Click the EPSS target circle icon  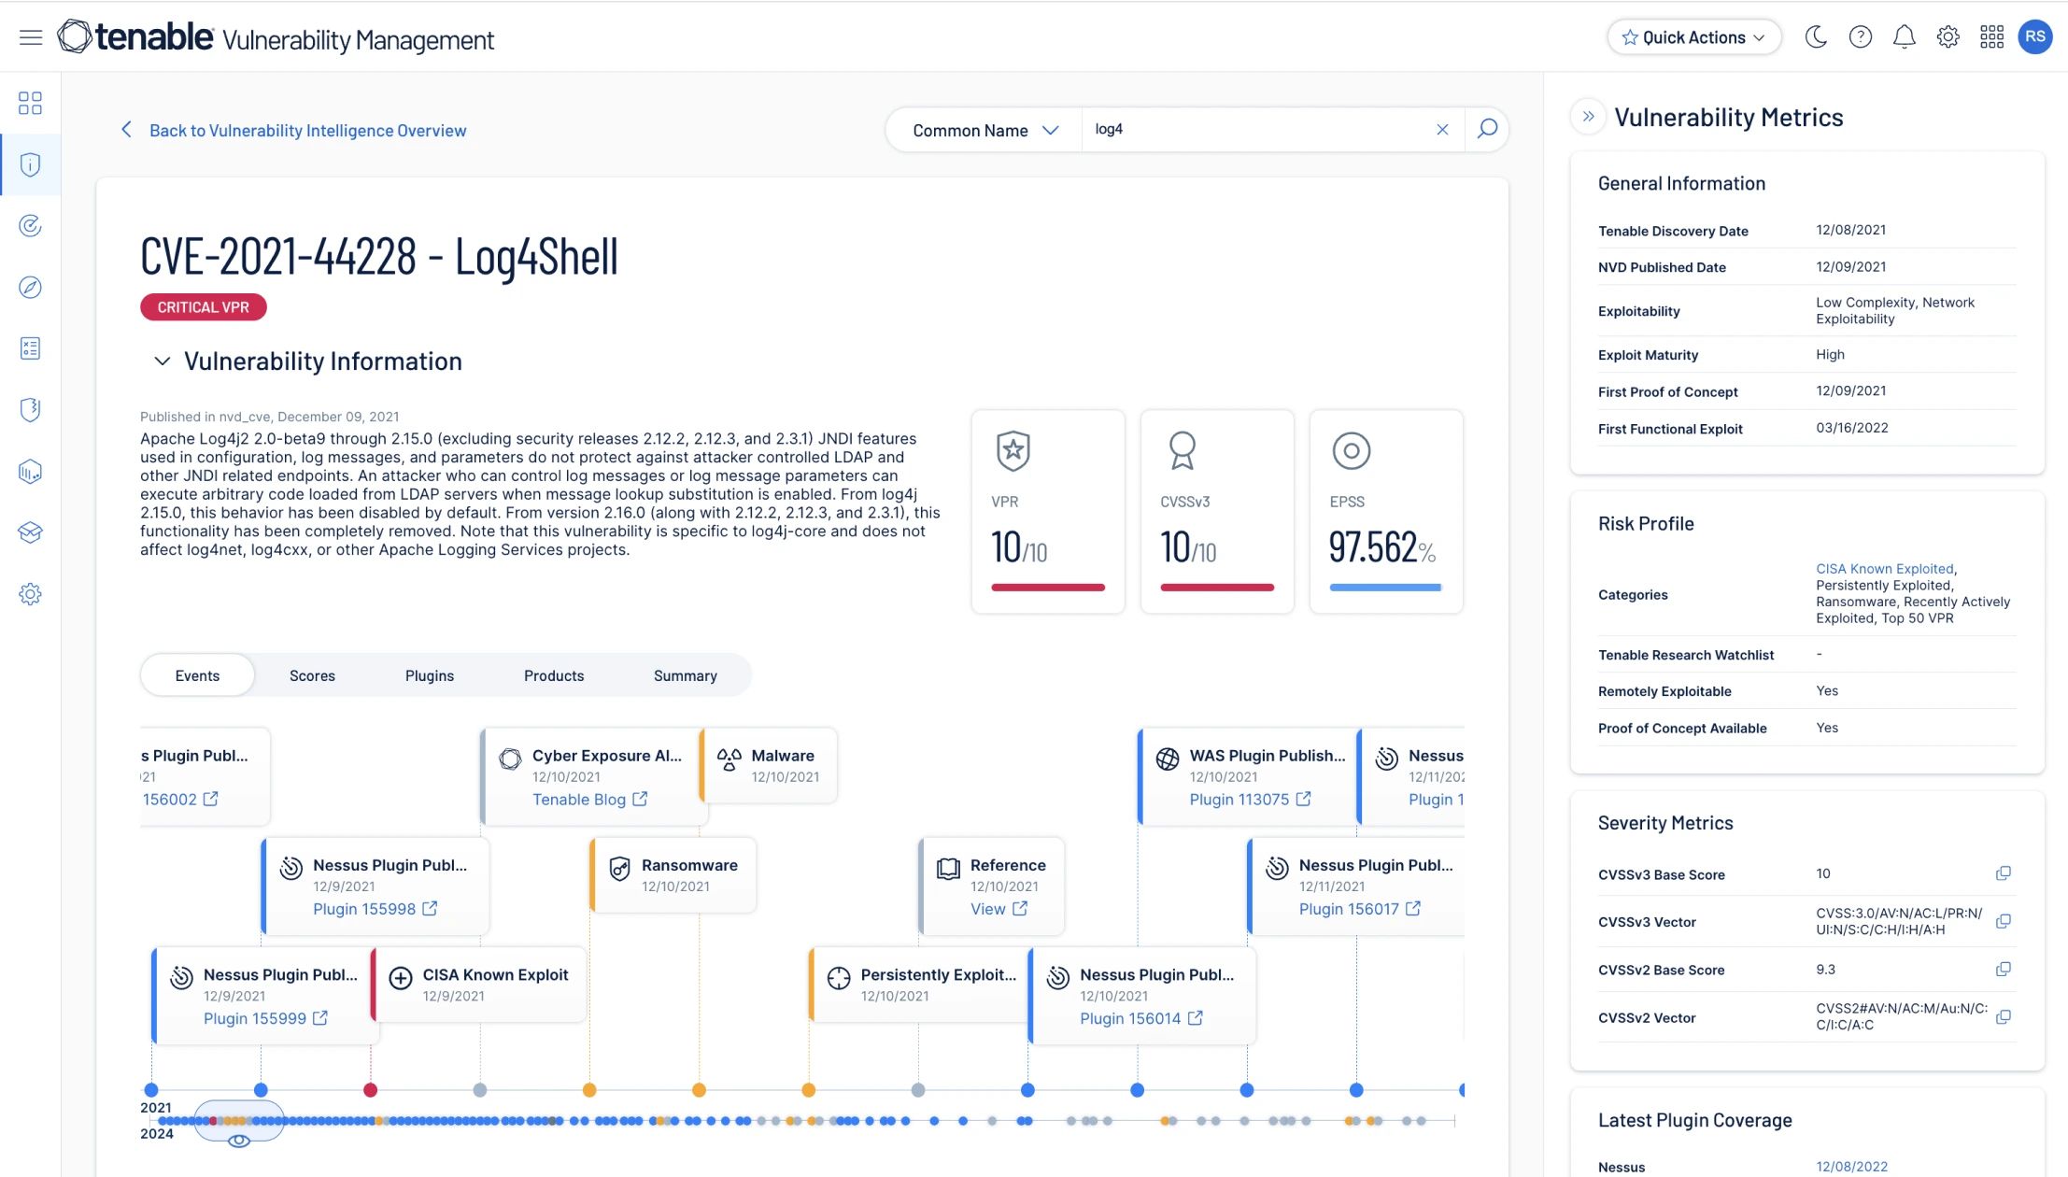point(1351,451)
